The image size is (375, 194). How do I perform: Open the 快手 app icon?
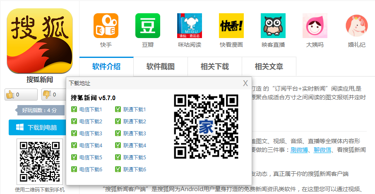(x=106, y=26)
